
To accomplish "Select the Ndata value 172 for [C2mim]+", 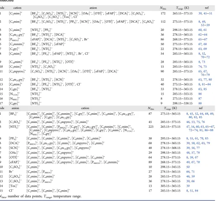I will tap(163, 13).
